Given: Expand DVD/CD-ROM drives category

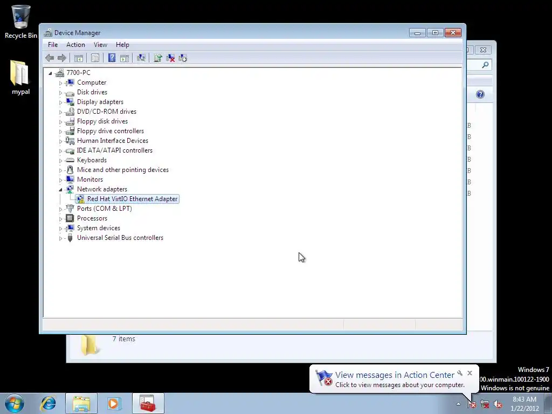Looking at the screenshot, I should point(60,112).
